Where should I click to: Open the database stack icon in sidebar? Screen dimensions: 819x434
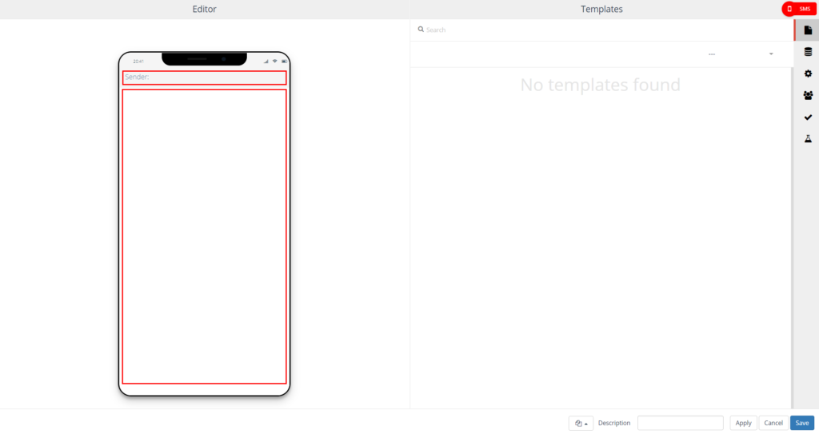pyautogui.click(x=808, y=52)
